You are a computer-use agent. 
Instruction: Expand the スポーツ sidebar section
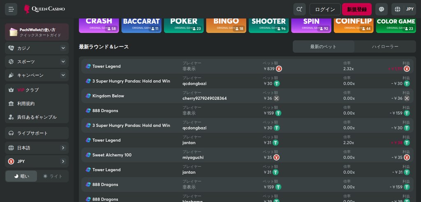click(x=63, y=62)
